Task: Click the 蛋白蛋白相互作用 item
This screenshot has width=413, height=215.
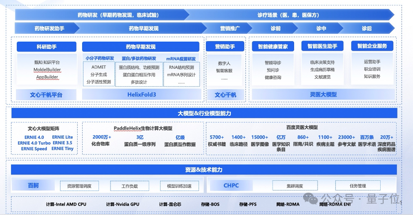Action: pyautogui.click(x=139, y=75)
